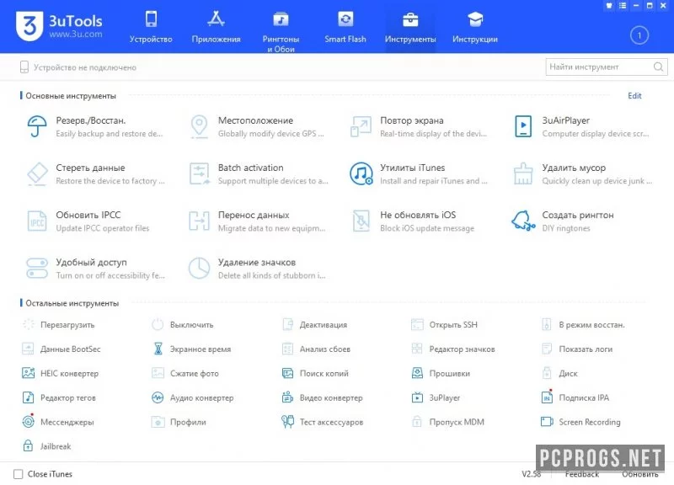The width and height of the screenshot is (674, 485).
Task: Click the Feedback link
Action: (581, 474)
